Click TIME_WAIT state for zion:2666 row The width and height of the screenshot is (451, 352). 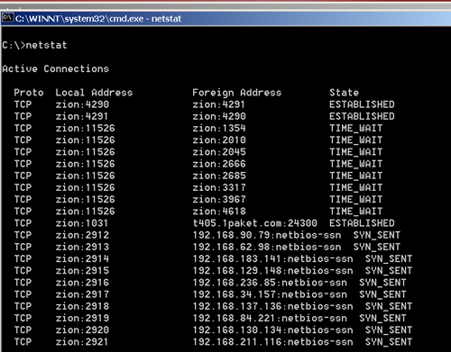pyautogui.click(x=356, y=164)
